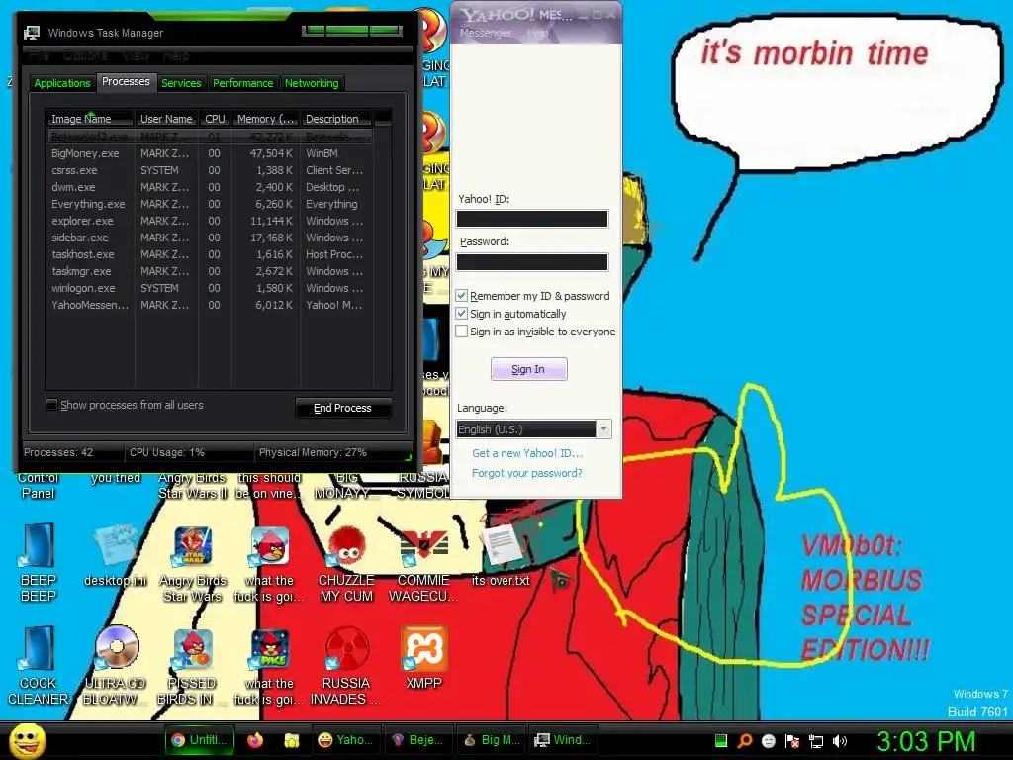Click the 3:03 PM taskbar clock
Screen dimensions: 1013x760
coord(925,740)
